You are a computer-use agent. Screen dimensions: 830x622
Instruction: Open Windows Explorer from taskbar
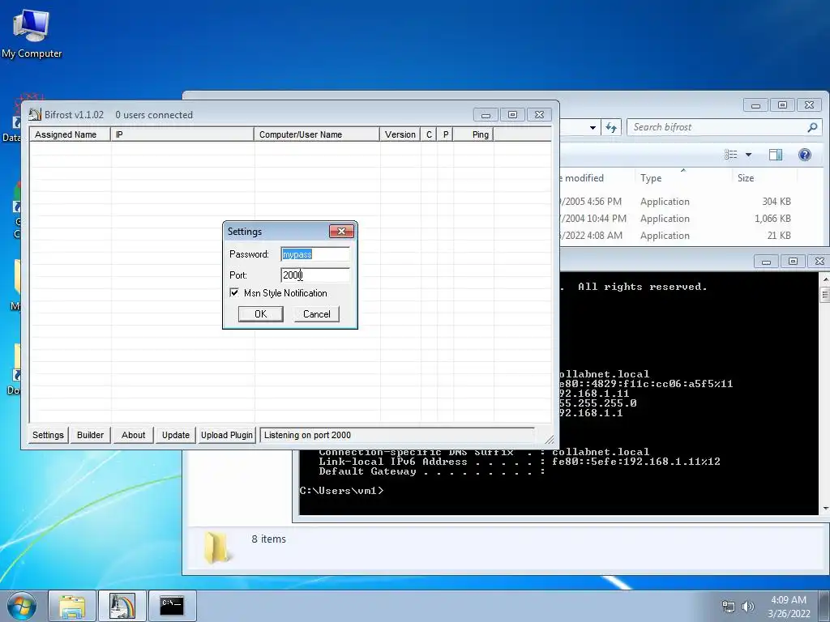coord(72,606)
